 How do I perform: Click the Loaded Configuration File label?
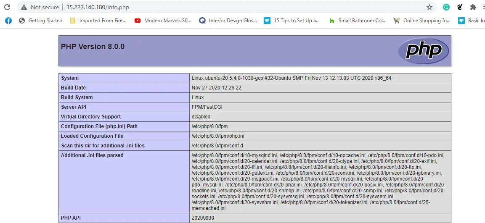coord(92,136)
